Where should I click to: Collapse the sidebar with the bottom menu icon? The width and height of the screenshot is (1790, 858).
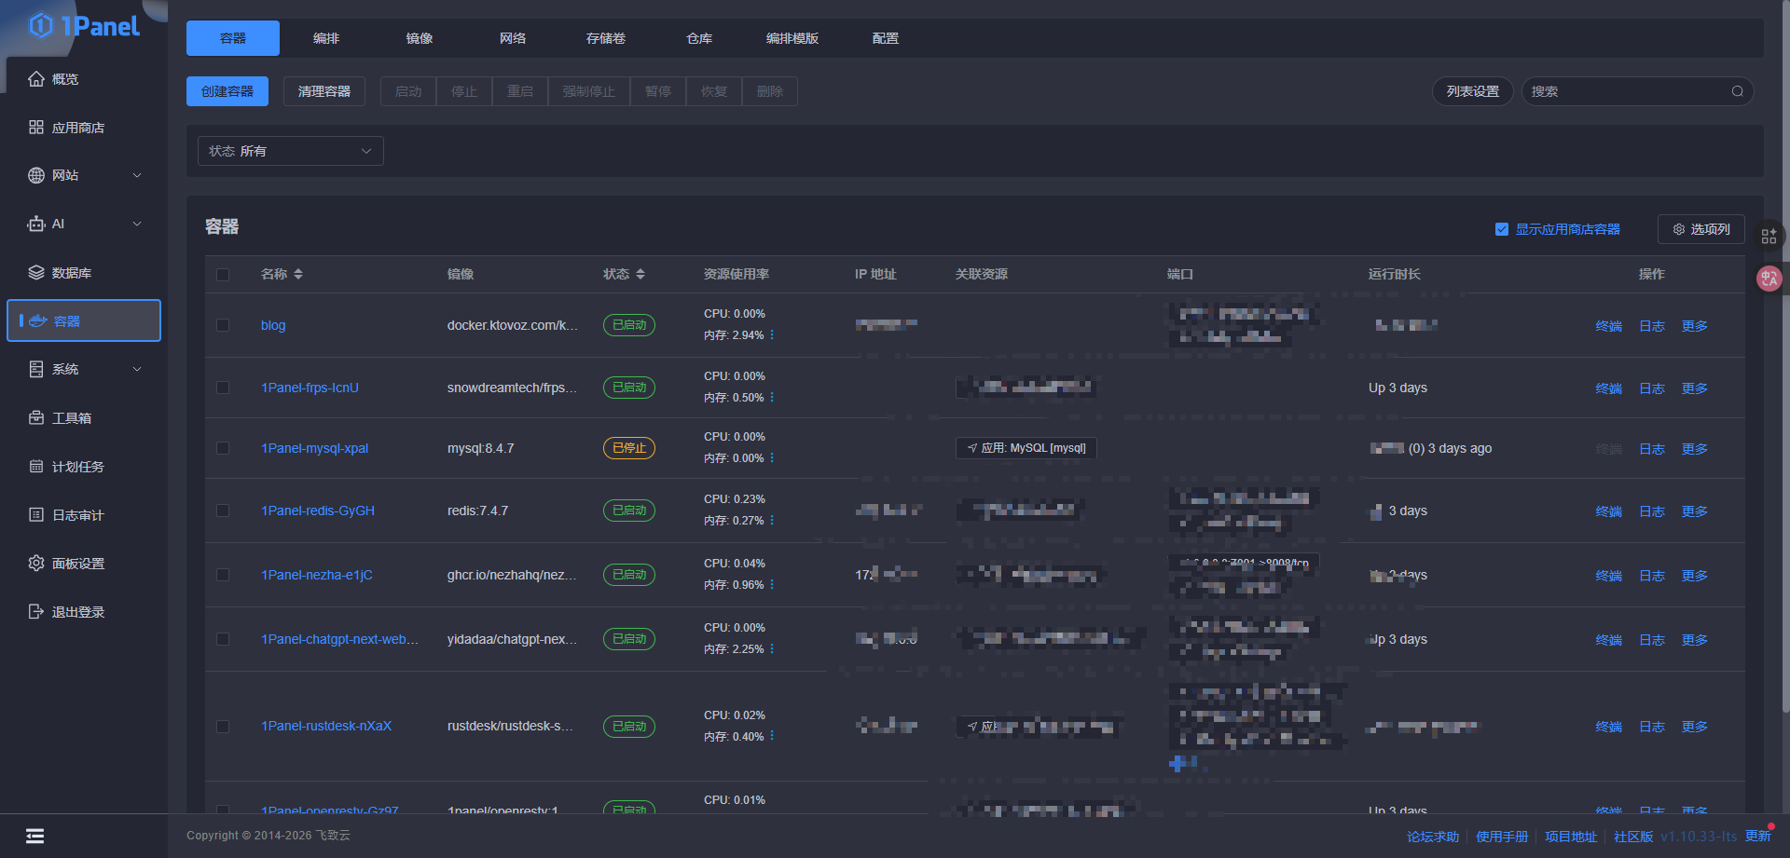point(34,836)
